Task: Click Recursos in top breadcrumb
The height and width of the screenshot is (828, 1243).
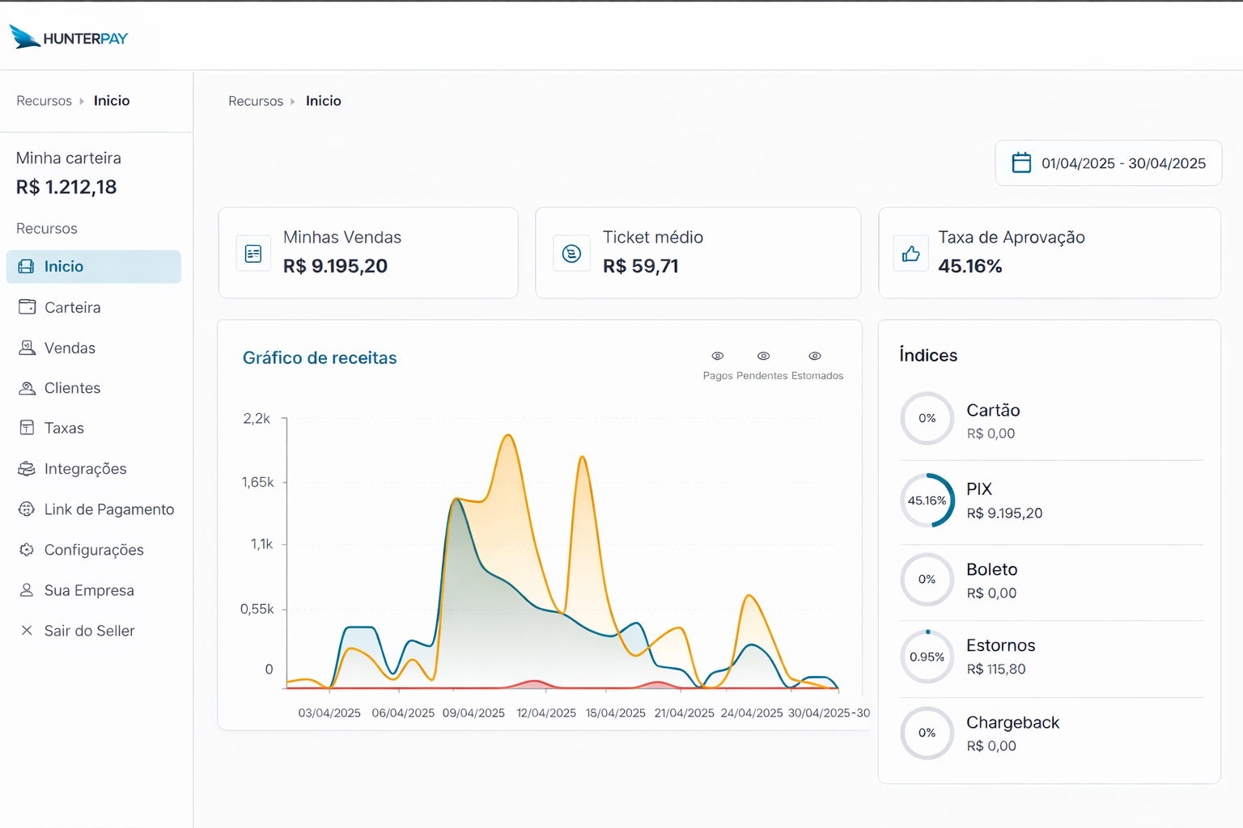Action: pos(256,100)
